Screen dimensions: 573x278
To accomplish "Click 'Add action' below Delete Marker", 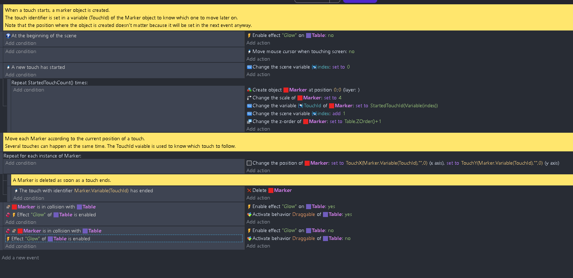I will 258,198.
